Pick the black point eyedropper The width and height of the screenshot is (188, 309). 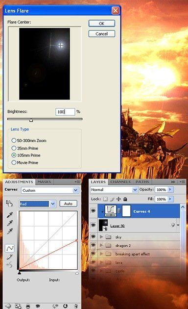[x=10, y=215]
